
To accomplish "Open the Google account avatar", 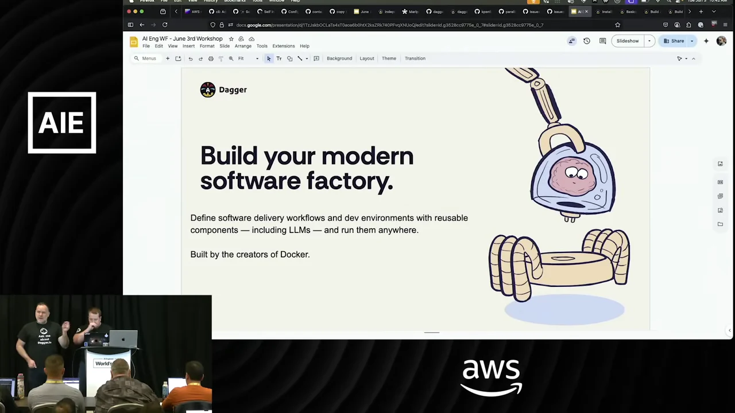I will coord(721,41).
